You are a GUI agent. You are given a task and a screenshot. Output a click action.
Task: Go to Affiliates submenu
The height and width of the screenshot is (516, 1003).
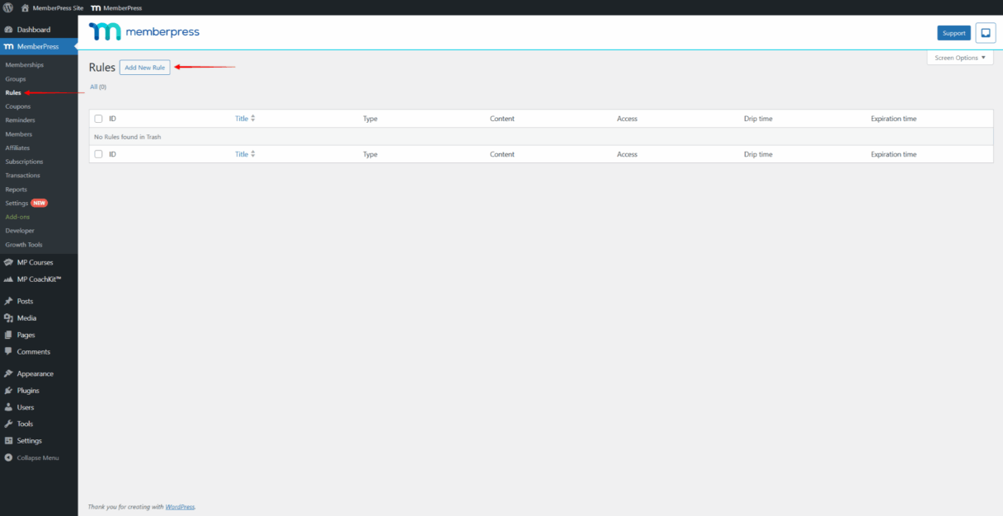click(17, 148)
